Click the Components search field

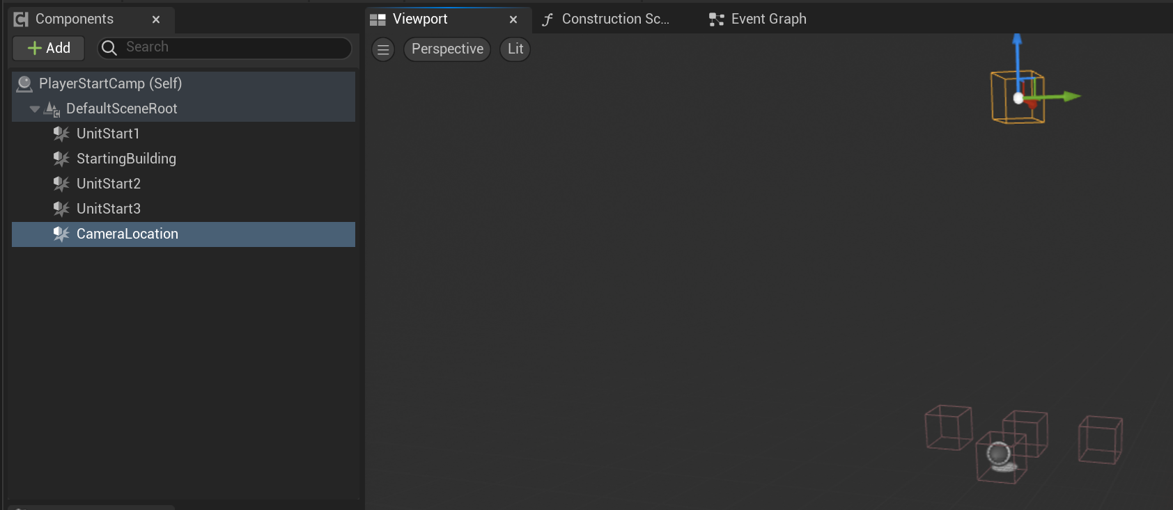click(224, 47)
